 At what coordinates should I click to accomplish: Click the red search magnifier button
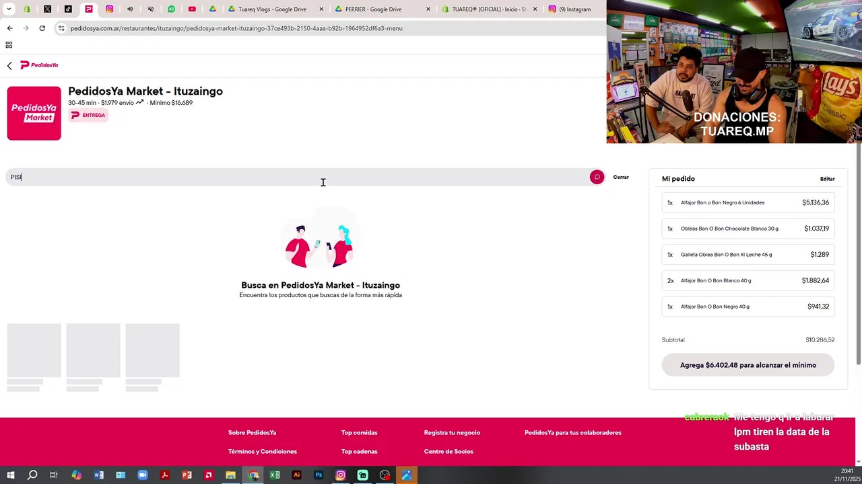point(597,177)
